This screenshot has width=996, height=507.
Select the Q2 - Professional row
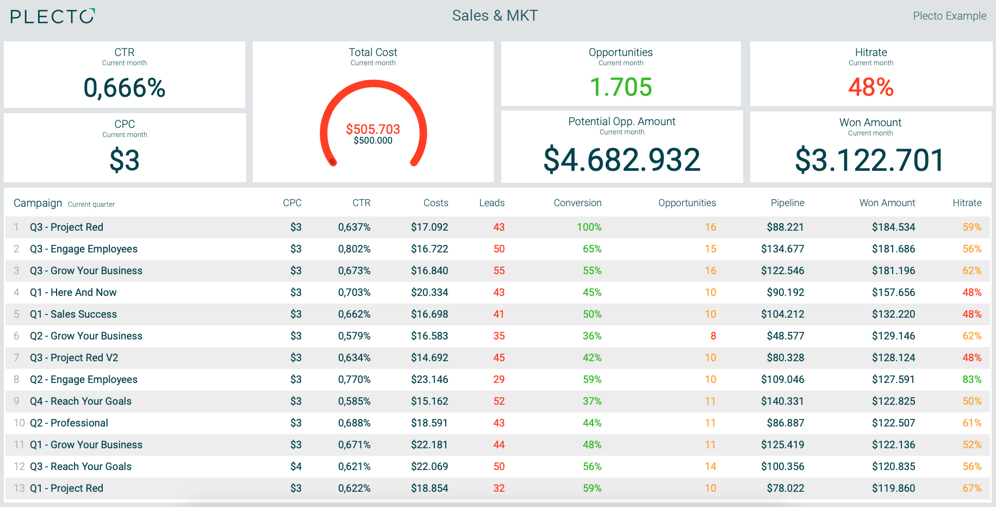(497, 423)
